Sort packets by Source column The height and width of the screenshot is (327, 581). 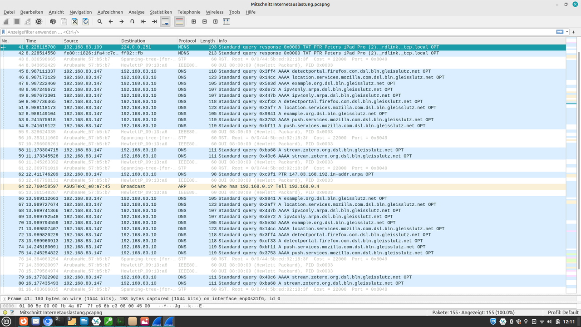pos(91,41)
